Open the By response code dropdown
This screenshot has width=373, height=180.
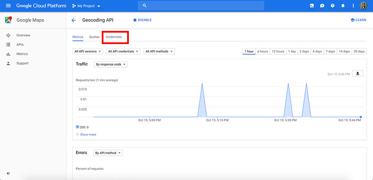click(x=111, y=64)
